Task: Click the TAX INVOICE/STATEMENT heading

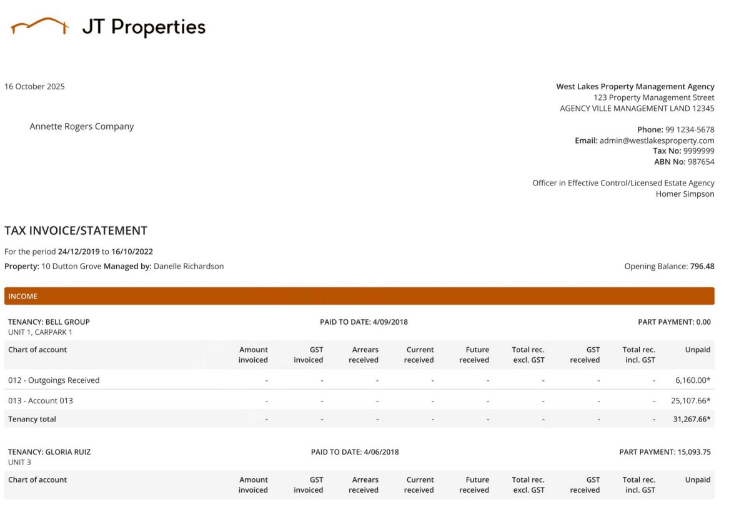Action: (76, 230)
